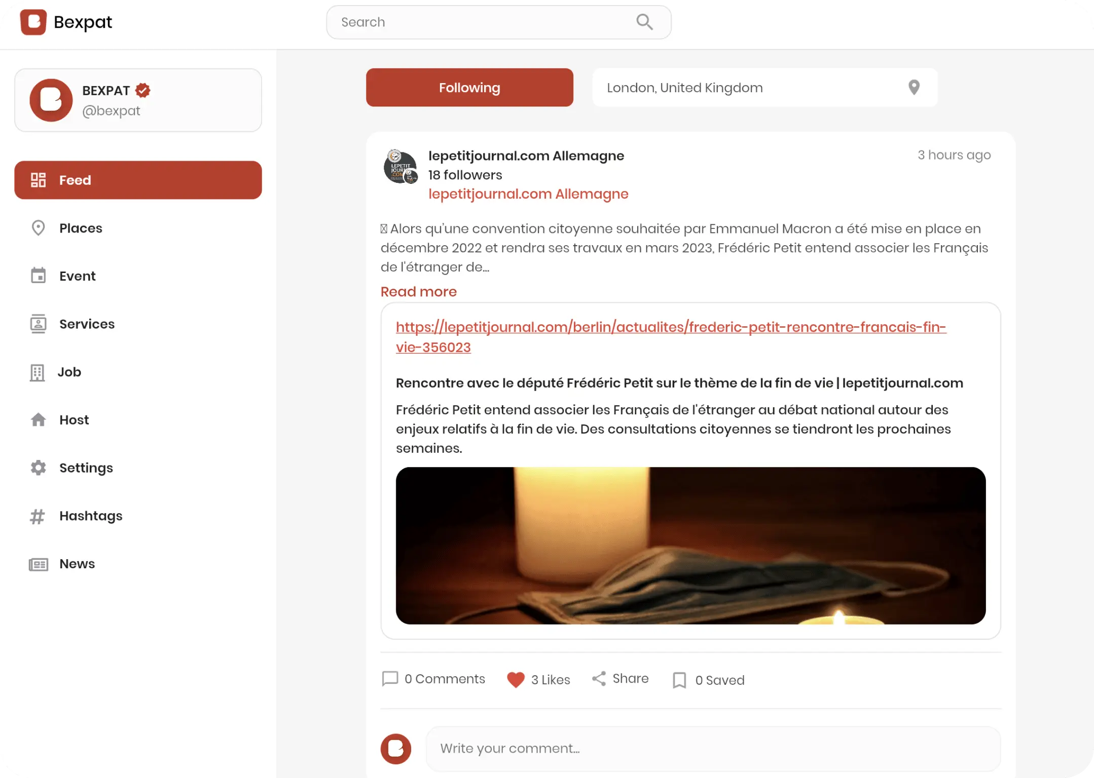Click the Search input field
Image resolution: width=1094 pixels, height=778 pixels.
498,21
